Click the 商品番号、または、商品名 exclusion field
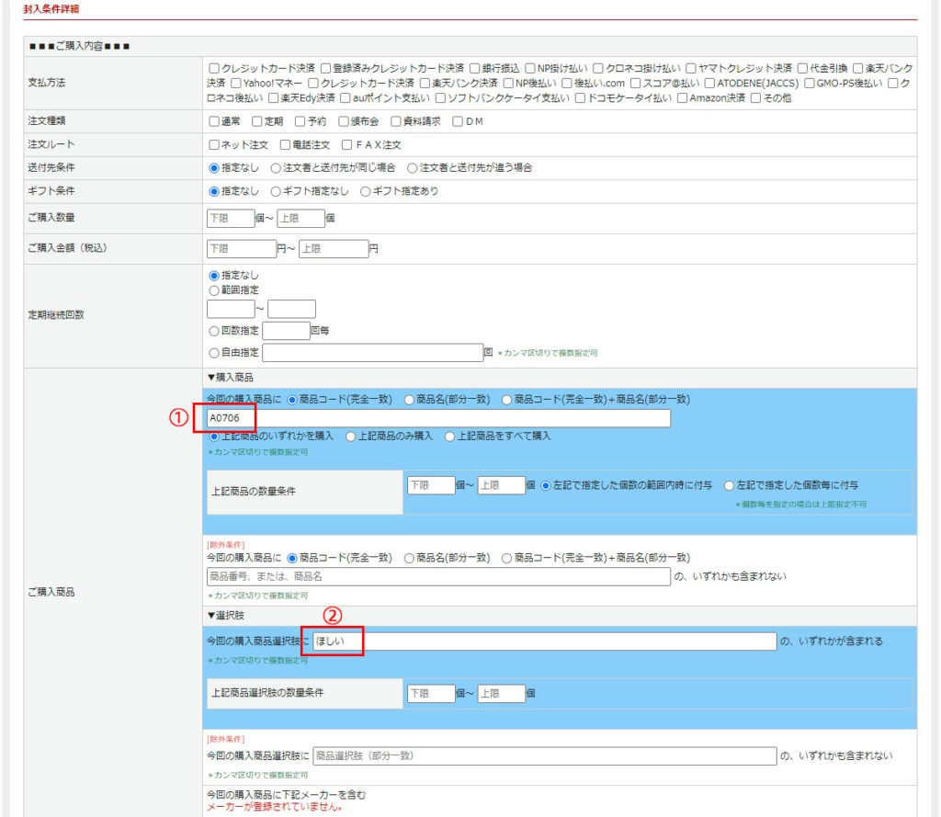Image resolution: width=941 pixels, height=817 pixels. click(438, 576)
